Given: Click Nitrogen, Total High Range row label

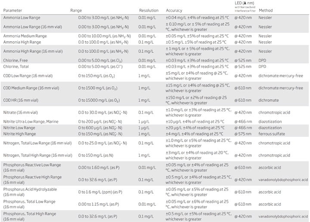Looking at the screenshot, I should [38, 155].
